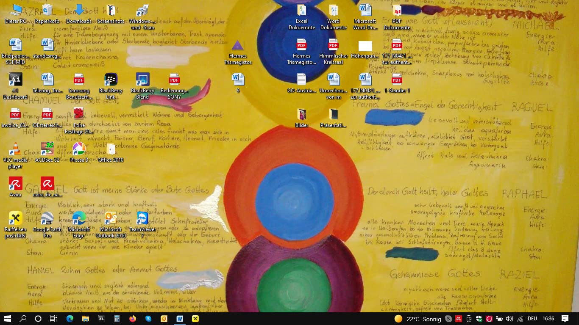This screenshot has width=579, height=325.
Task: Open the ACDSee 32 desktop shortcut
Action: pos(47,152)
